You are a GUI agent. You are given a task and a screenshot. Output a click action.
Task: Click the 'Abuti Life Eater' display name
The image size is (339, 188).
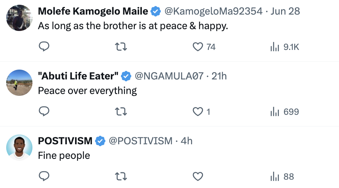tap(78, 76)
